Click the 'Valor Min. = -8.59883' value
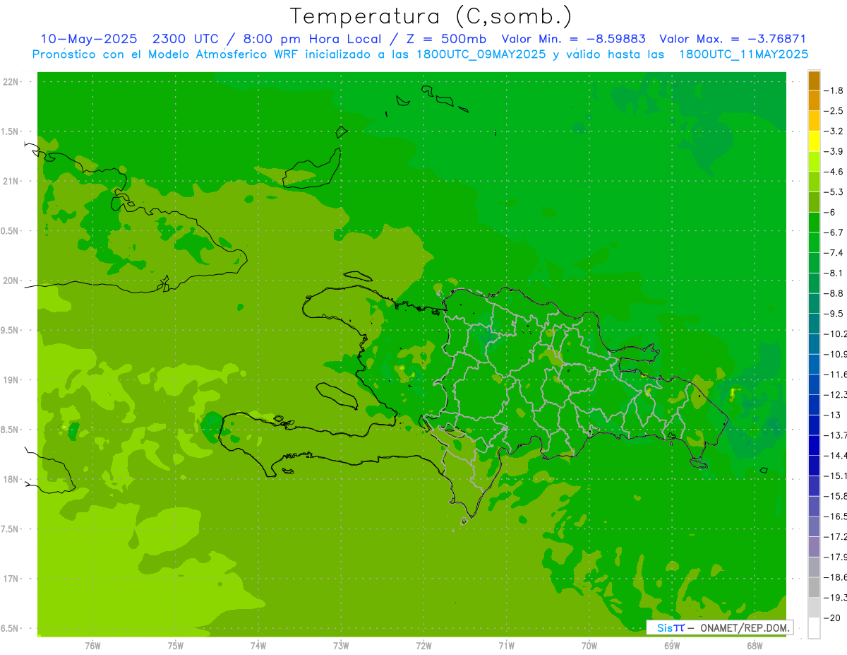 (x=573, y=40)
